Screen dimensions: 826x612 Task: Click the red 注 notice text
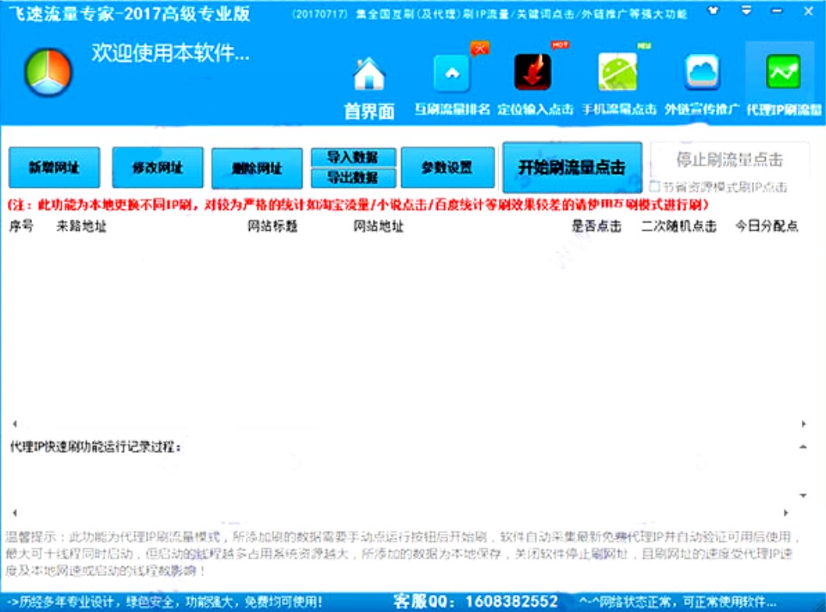tap(358, 205)
